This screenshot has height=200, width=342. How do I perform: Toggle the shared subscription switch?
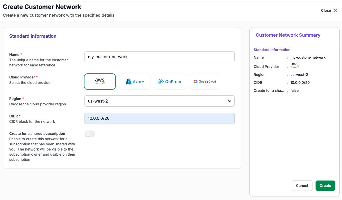coord(90,134)
